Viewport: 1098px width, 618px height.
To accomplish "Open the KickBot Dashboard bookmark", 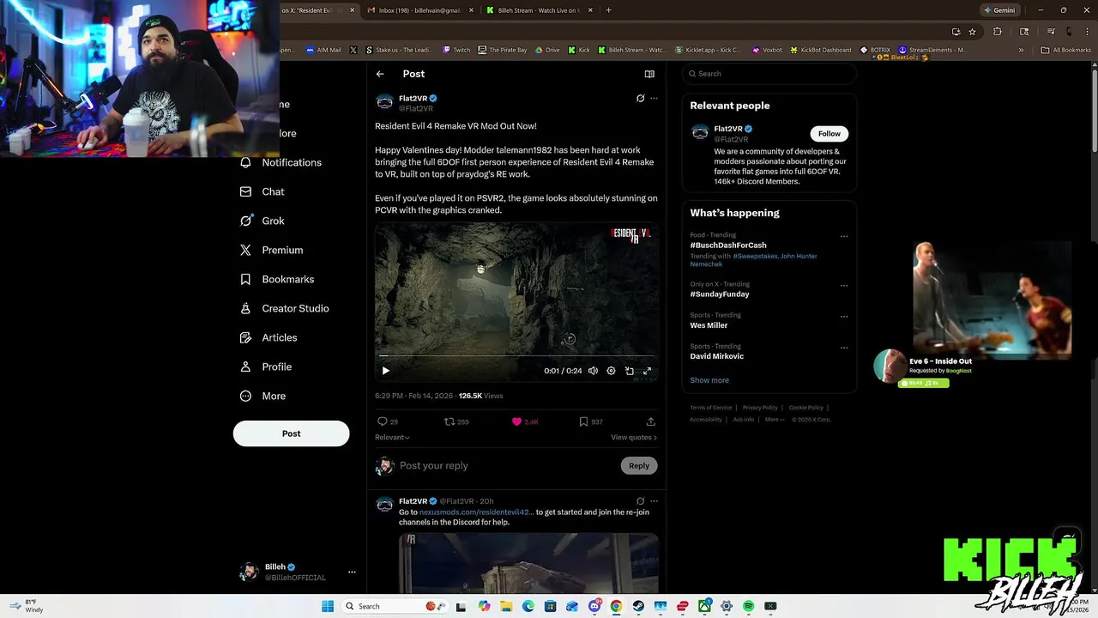I will 820,50.
